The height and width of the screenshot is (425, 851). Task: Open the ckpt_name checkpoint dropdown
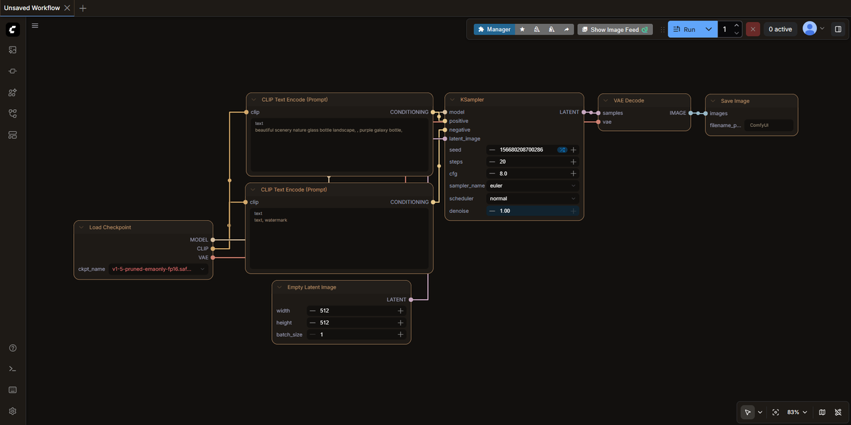[x=158, y=269]
